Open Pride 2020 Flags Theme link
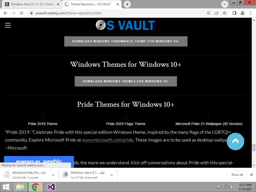Viewport: 256px width, 192px height. click(x=126, y=124)
